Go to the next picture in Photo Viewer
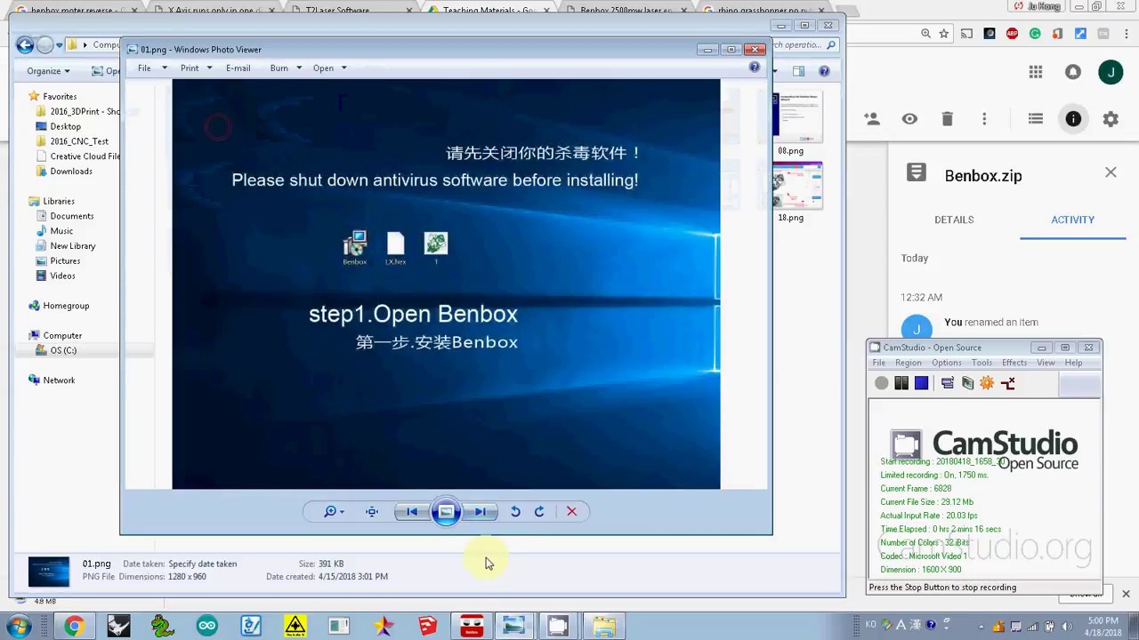 [481, 511]
